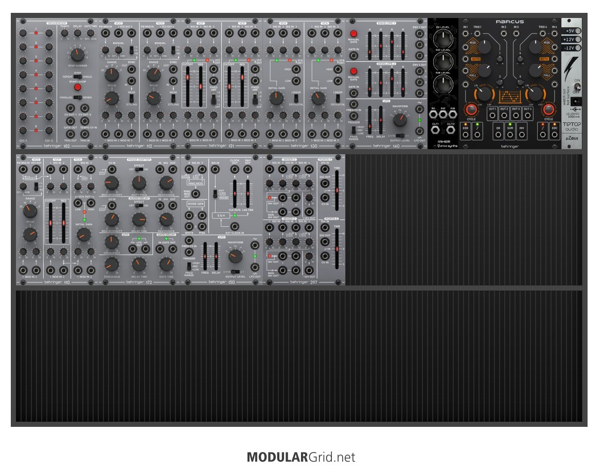Click the FREQ CV IN jack on module 140
603x468 pixels.
(353, 104)
